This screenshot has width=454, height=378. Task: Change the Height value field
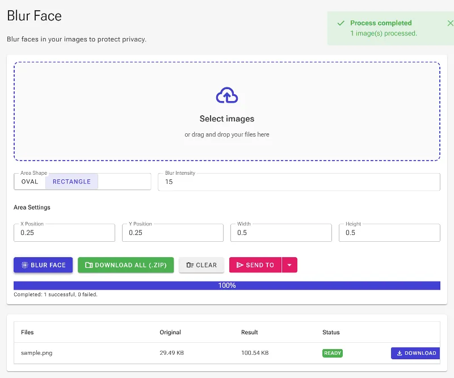tap(389, 233)
